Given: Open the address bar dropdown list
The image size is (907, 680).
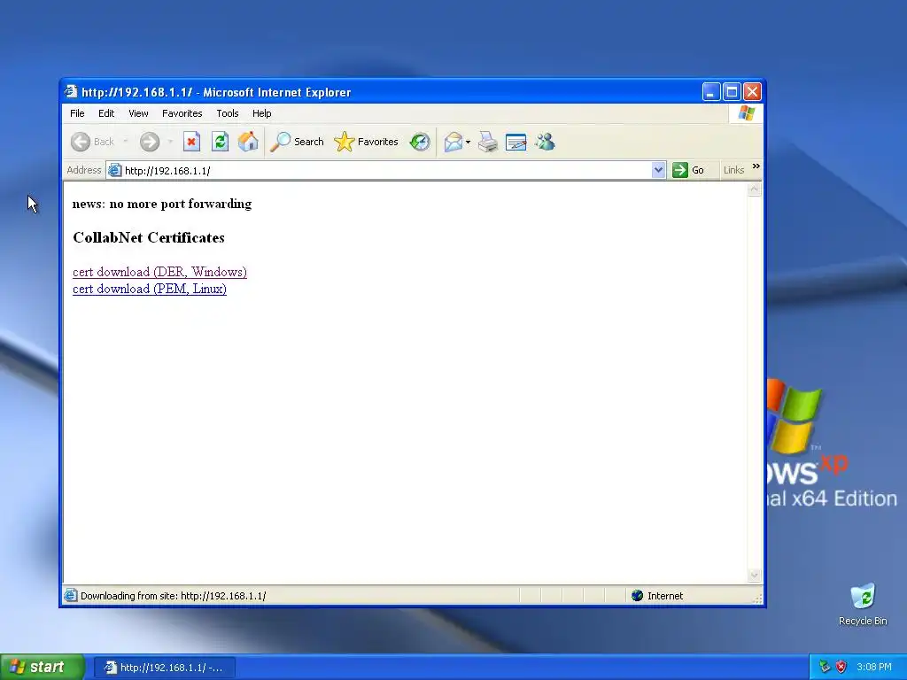Looking at the screenshot, I should 658,170.
